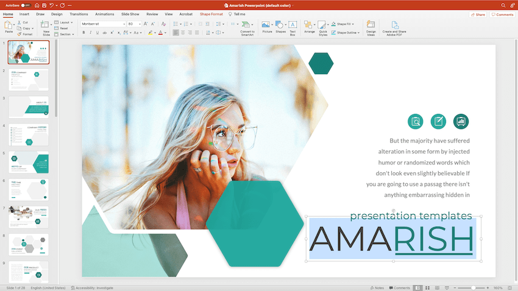This screenshot has width=518, height=291.
Task: Open the Copy options arrow
Action: tap(32, 29)
